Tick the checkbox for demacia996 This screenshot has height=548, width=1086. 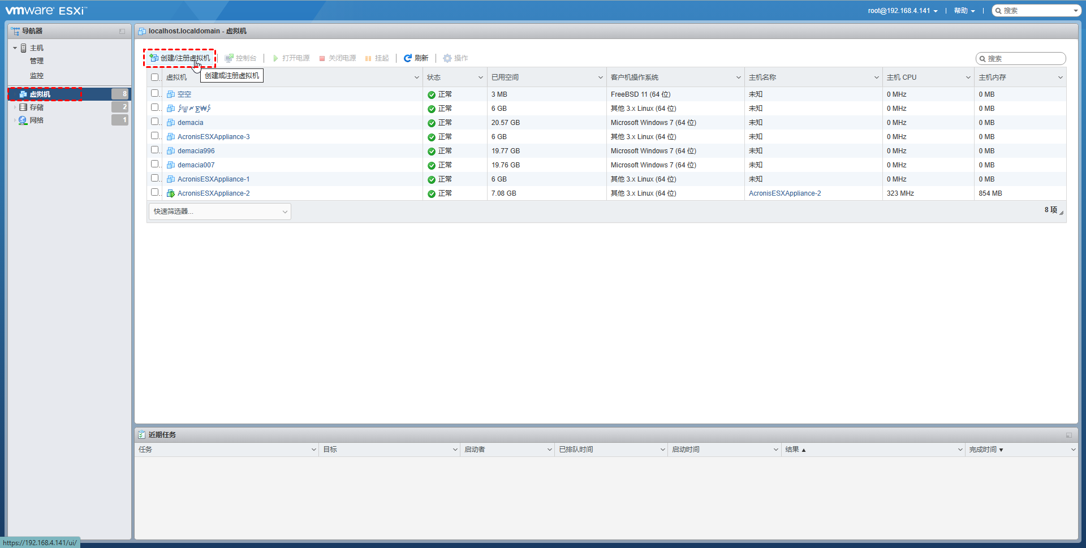(x=155, y=150)
